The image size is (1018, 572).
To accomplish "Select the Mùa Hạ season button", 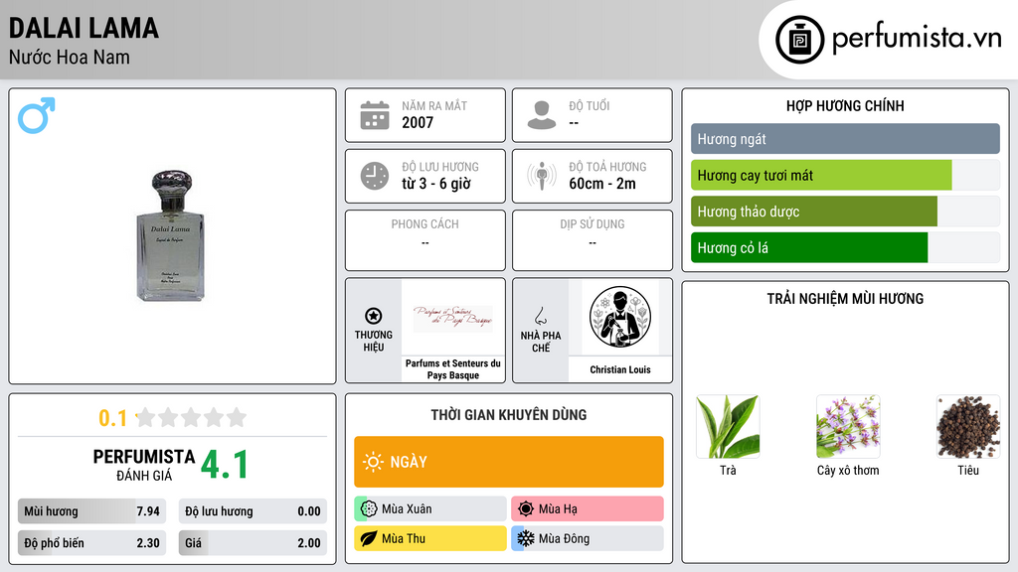I will pos(588,509).
